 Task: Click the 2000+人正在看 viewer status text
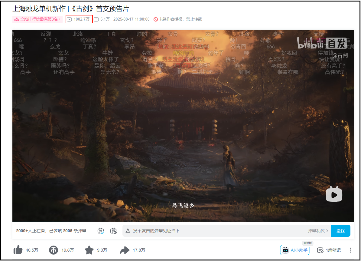point(31,231)
